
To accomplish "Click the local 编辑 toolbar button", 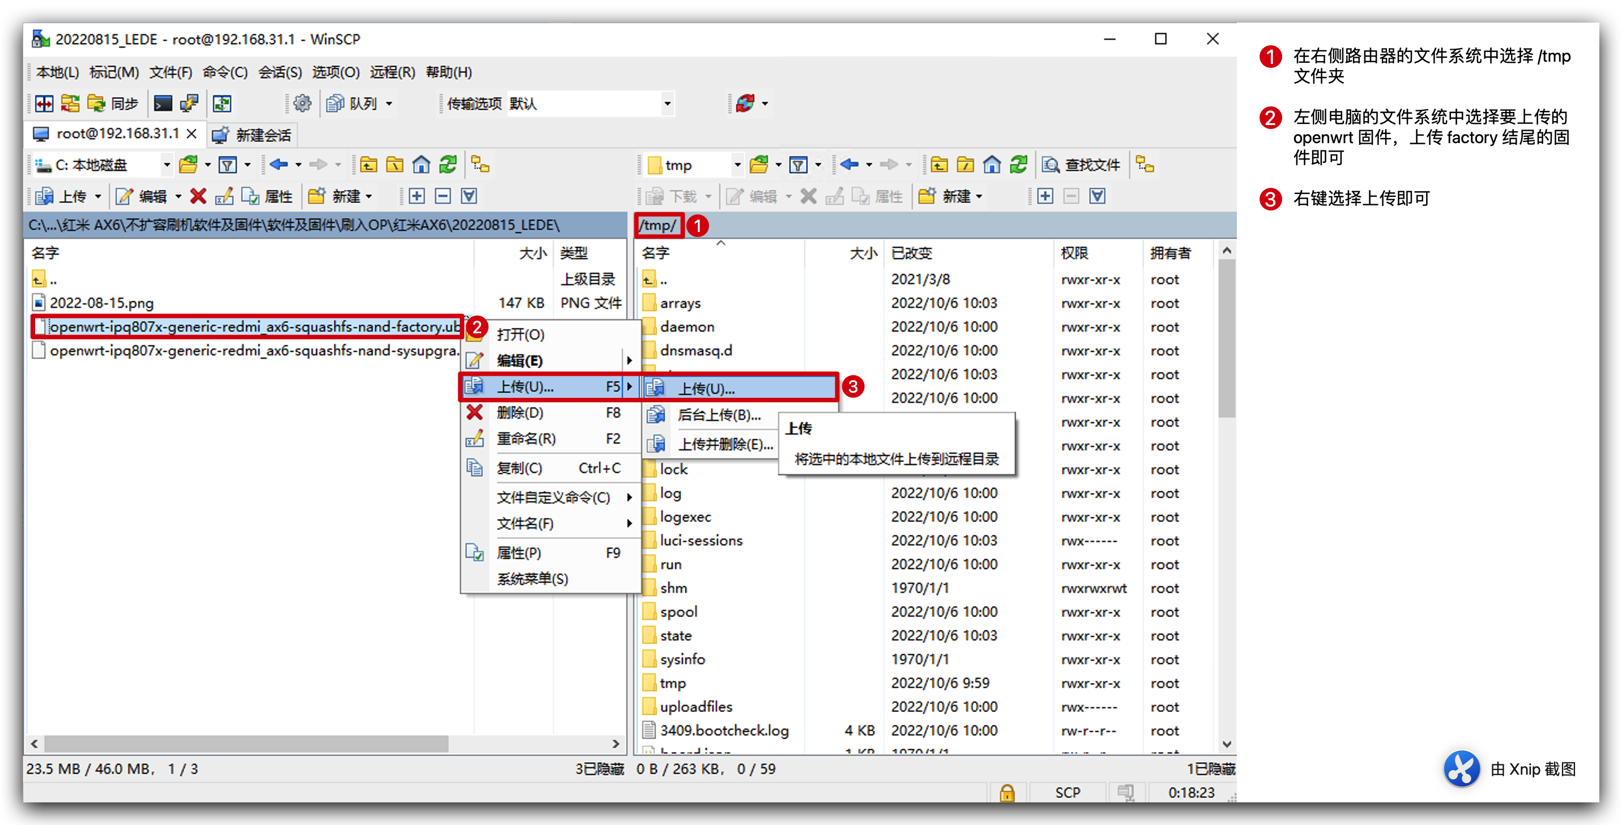I will [142, 196].
